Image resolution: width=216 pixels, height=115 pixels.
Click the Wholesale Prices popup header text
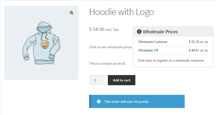160,32
